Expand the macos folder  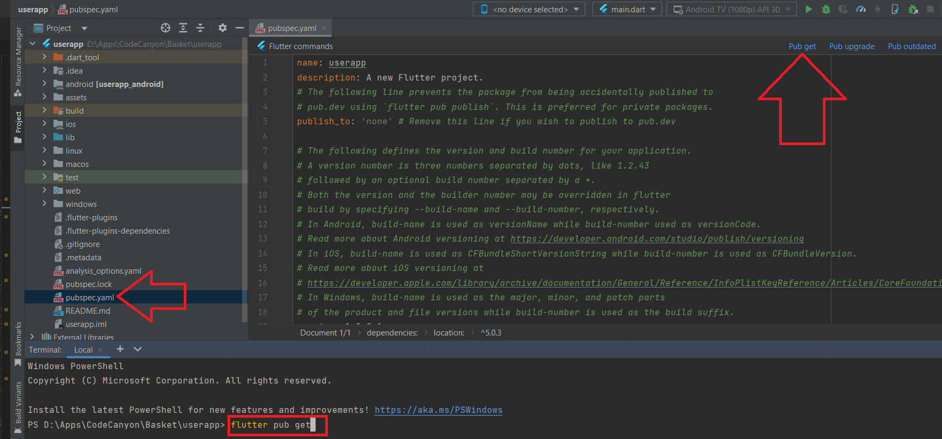coord(44,164)
